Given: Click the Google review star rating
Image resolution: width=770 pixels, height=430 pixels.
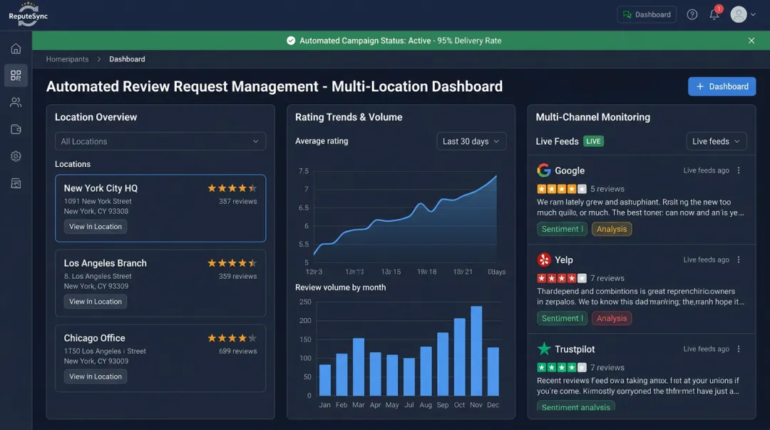Looking at the screenshot, I should click(562, 189).
